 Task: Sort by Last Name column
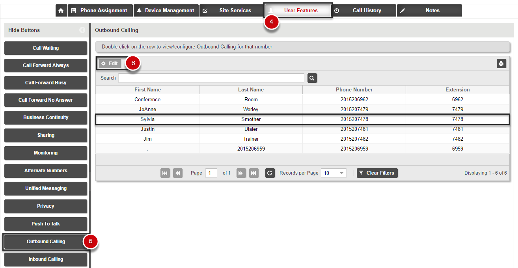click(251, 90)
